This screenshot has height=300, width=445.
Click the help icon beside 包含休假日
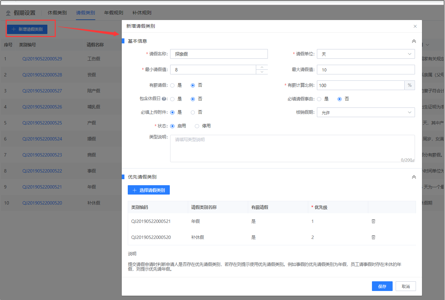pyautogui.click(x=164, y=99)
